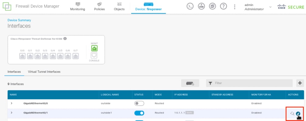The width and height of the screenshot is (306, 121).
Task: Click the MONITOR FOR HA column header
Action: point(261,95)
